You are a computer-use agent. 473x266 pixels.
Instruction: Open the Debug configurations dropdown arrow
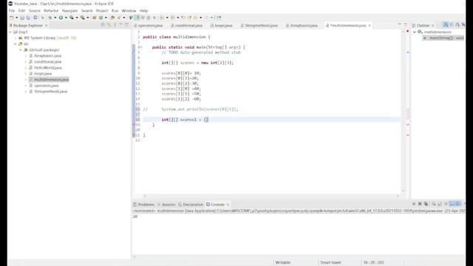[55, 18]
